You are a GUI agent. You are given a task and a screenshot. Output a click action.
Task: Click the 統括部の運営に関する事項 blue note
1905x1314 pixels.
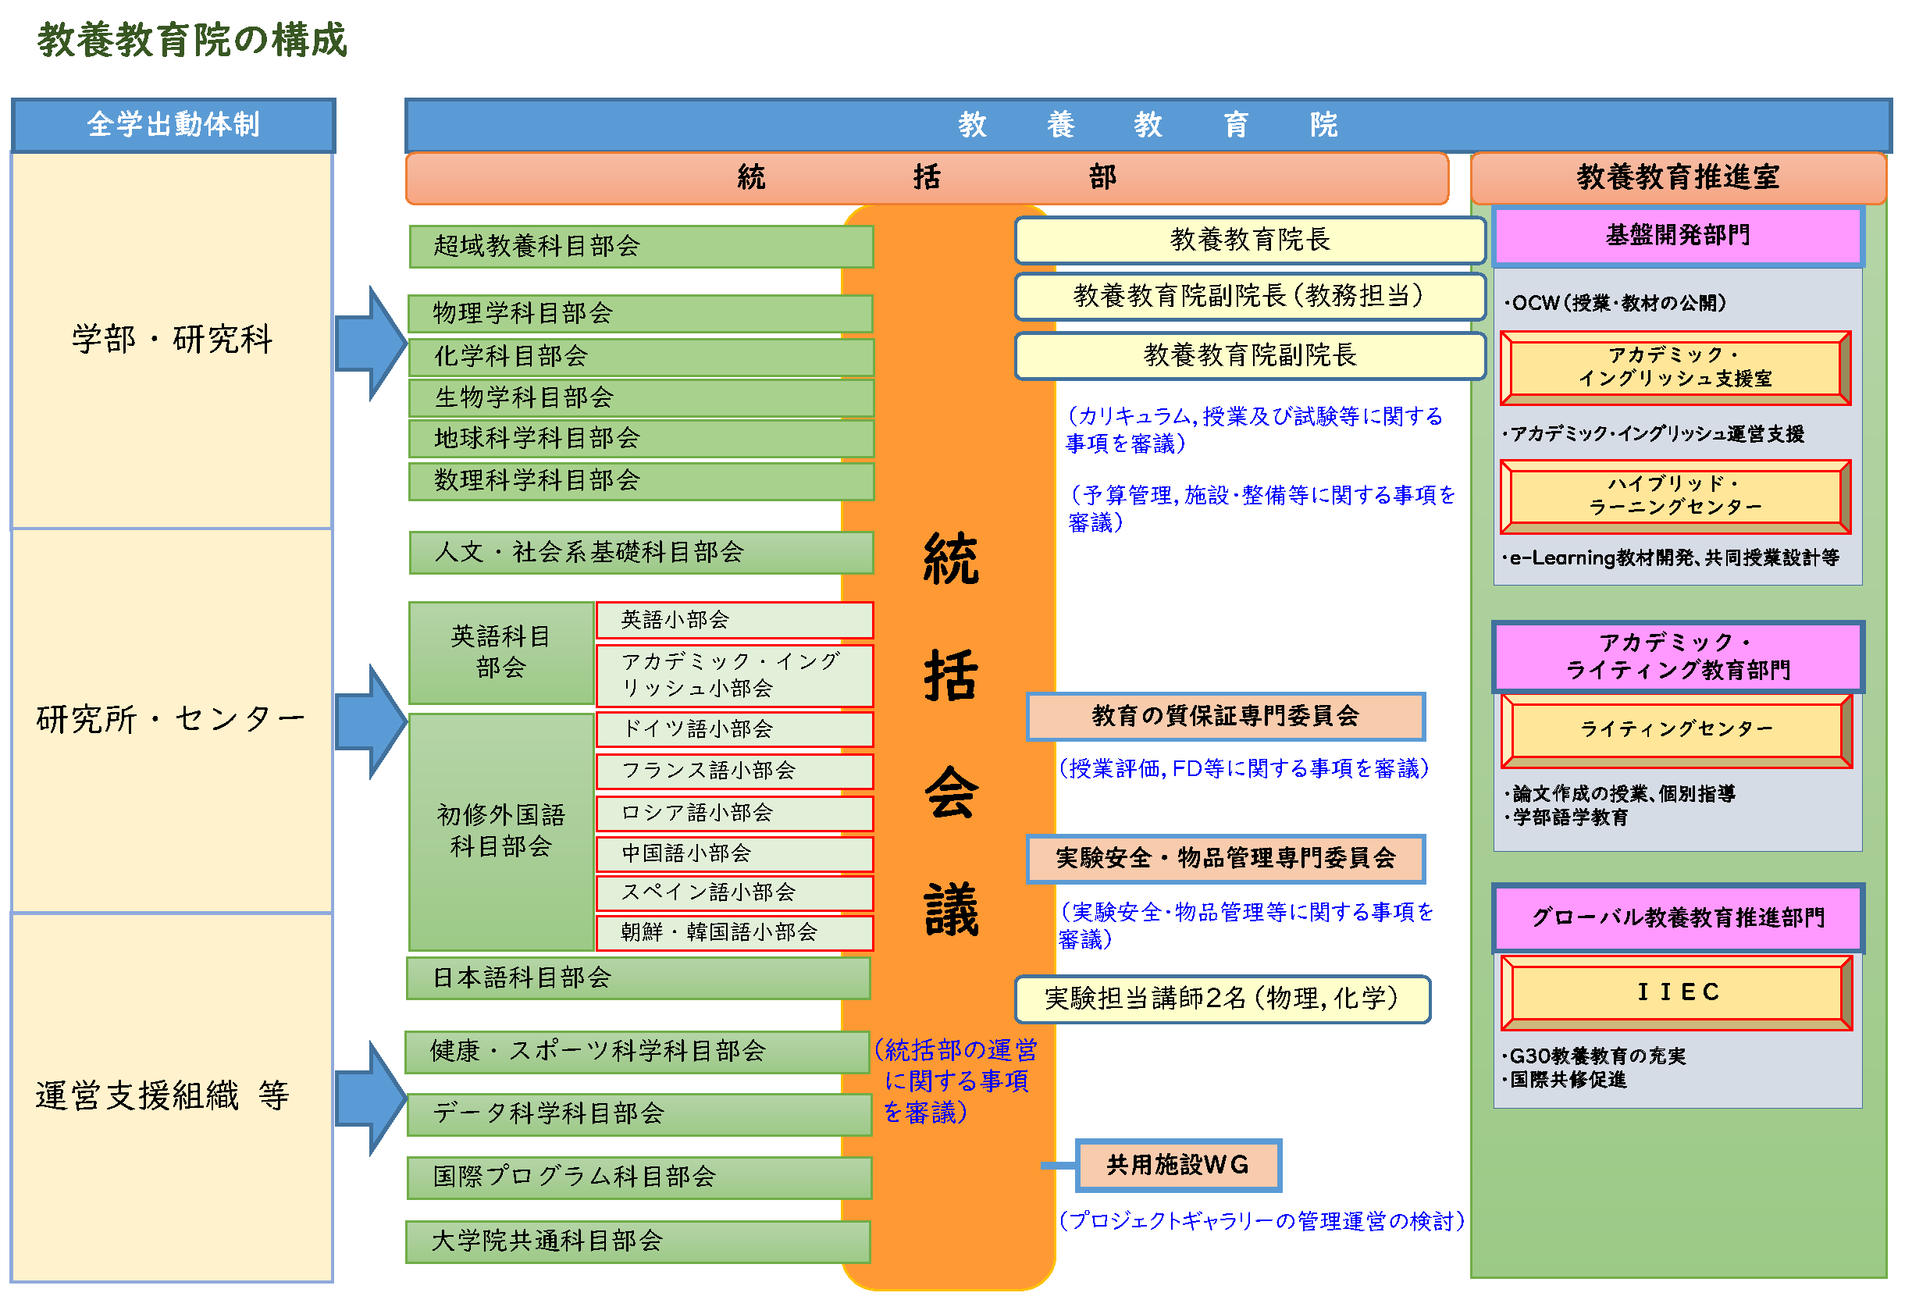coord(956,1082)
